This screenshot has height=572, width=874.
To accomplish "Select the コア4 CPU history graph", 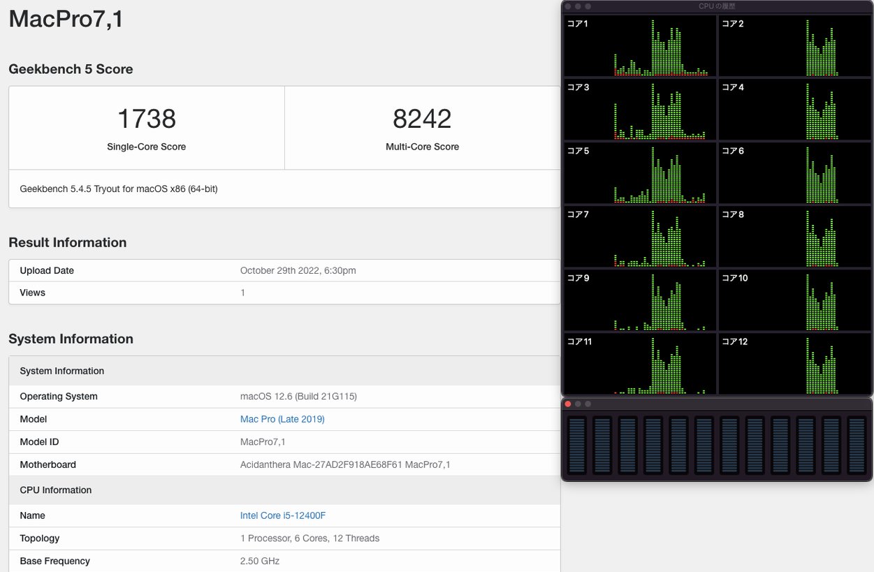I will (795, 110).
